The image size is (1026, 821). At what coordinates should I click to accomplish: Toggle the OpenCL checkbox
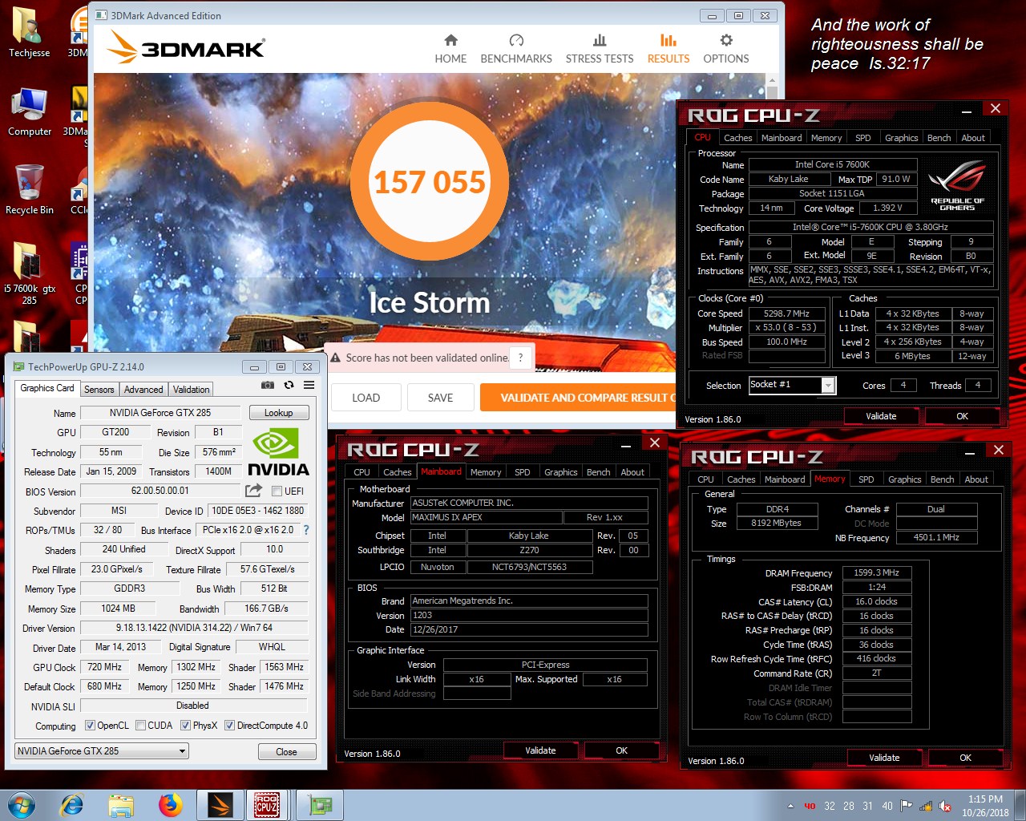point(91,726)
